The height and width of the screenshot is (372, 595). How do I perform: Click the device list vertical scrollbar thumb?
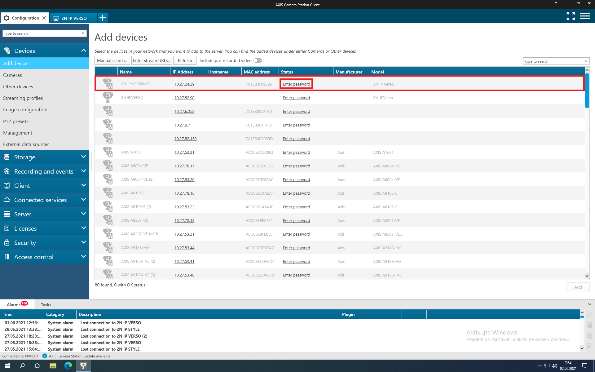[x=587, y=91]
